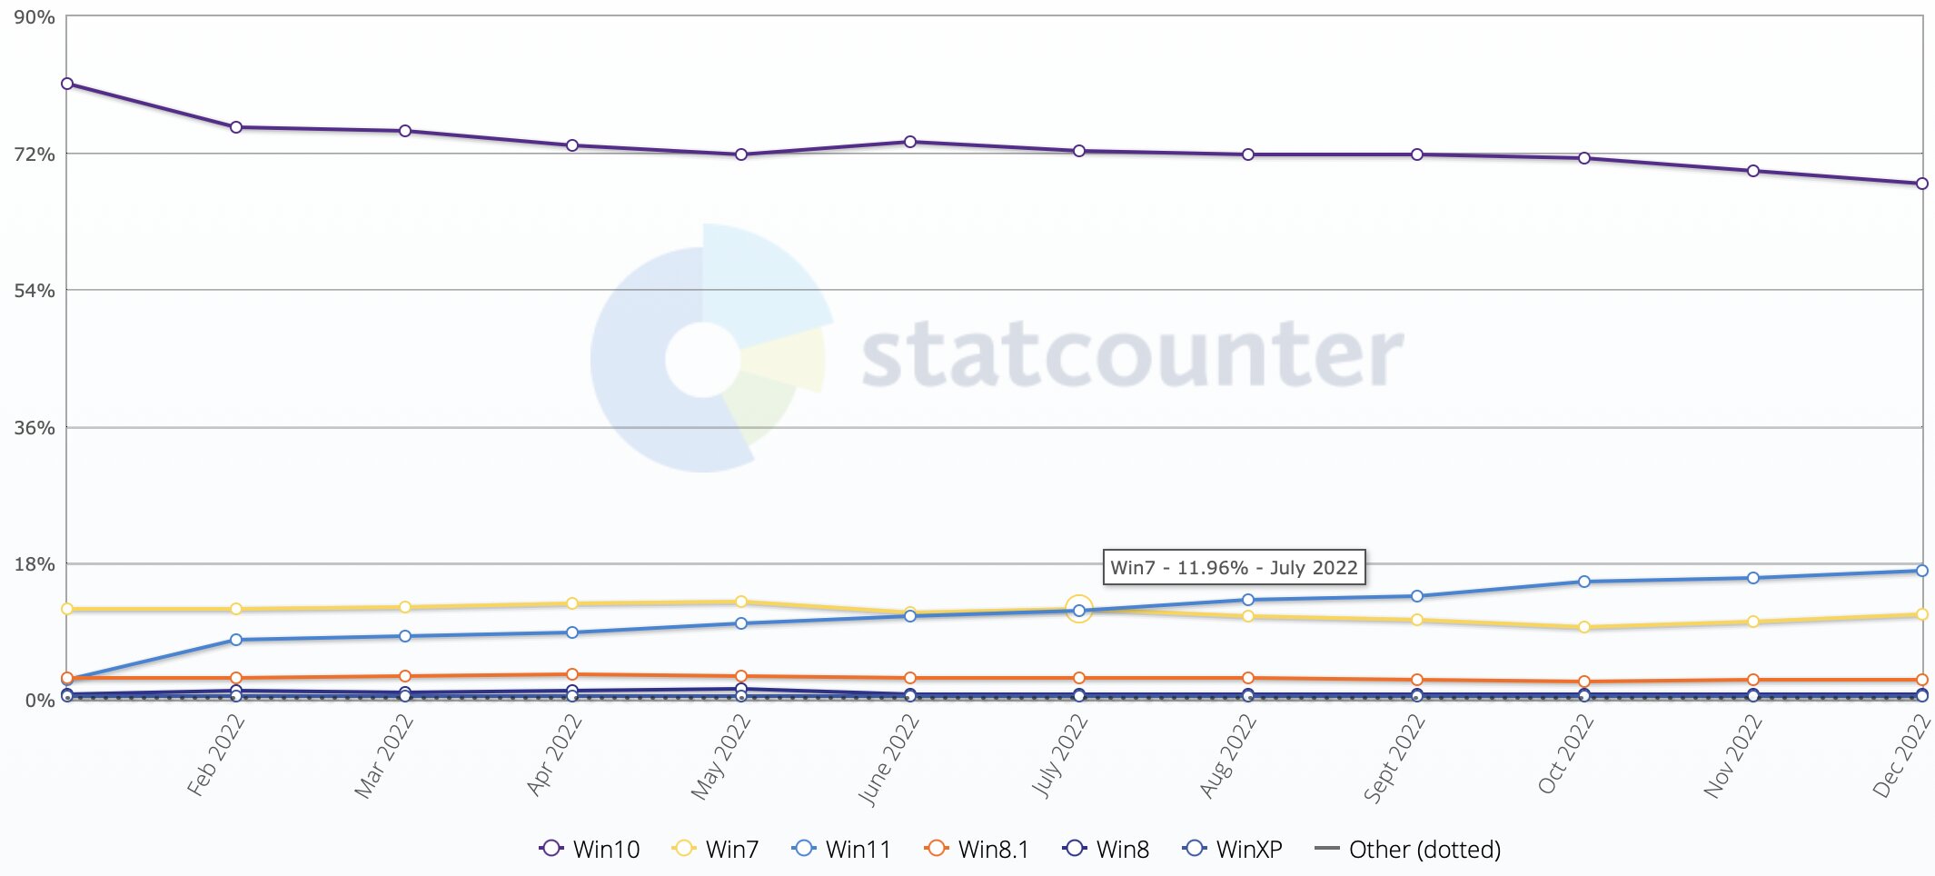Screen dimensions: 1935x876
Task: Hide the Win8.1 series via legend
Action: [x=977, y=849]
